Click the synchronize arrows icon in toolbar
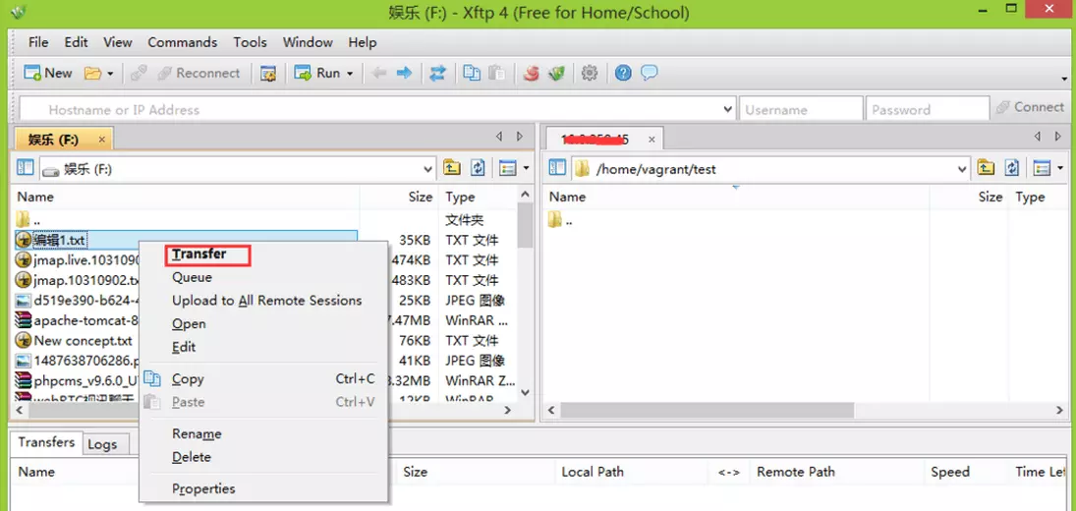1076x511 pixels. tap(438, 73)
